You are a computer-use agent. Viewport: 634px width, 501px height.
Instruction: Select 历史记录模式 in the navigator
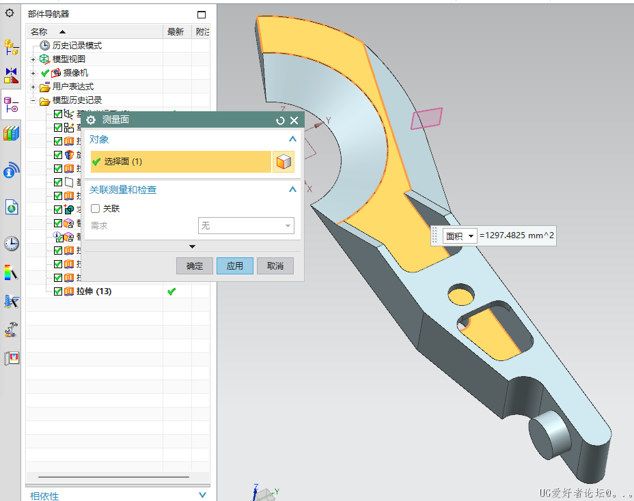coord(77,46)
